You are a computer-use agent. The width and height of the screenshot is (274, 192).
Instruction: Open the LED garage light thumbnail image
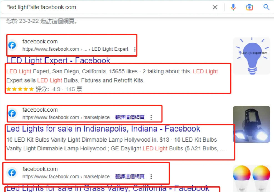pyautogui.click(x=252, y=124)
